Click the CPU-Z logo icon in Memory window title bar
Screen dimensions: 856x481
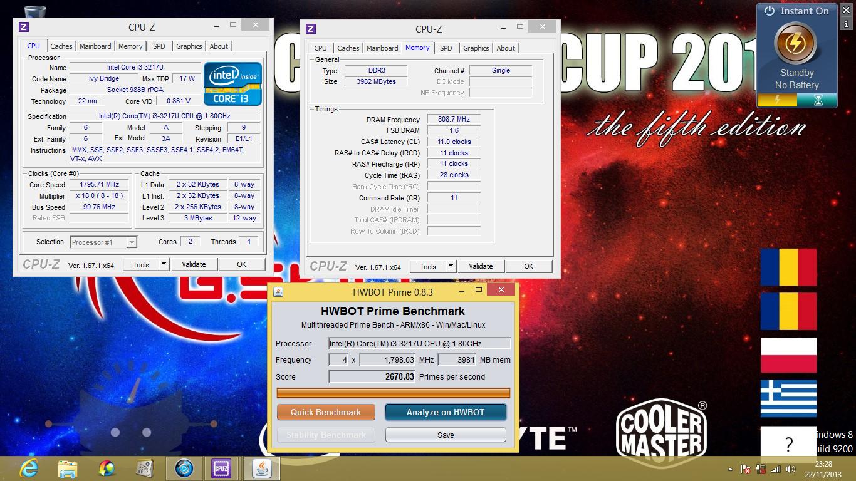(x=311, y=28)
